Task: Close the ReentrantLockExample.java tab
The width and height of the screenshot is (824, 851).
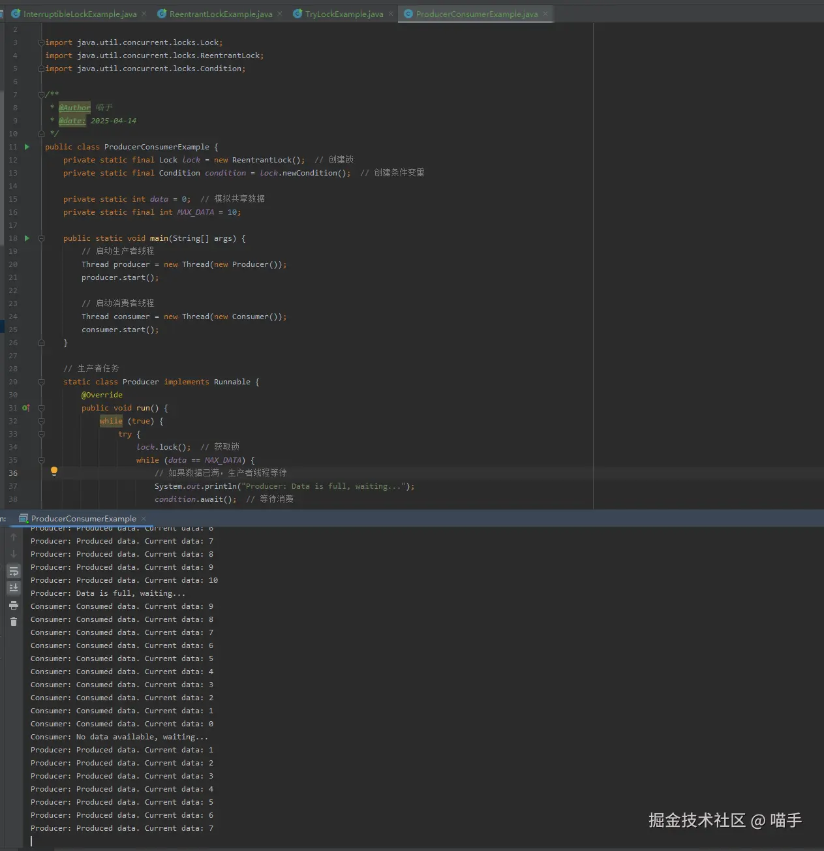Action: 280,14
